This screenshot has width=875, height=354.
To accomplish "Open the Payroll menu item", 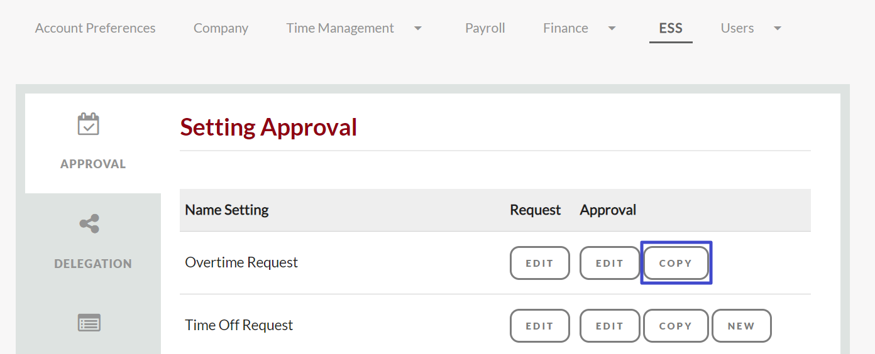I will [x=485, y=28].
